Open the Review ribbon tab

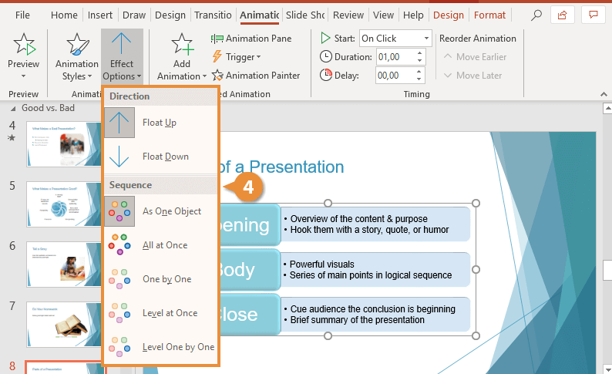(x=348, y=15)
